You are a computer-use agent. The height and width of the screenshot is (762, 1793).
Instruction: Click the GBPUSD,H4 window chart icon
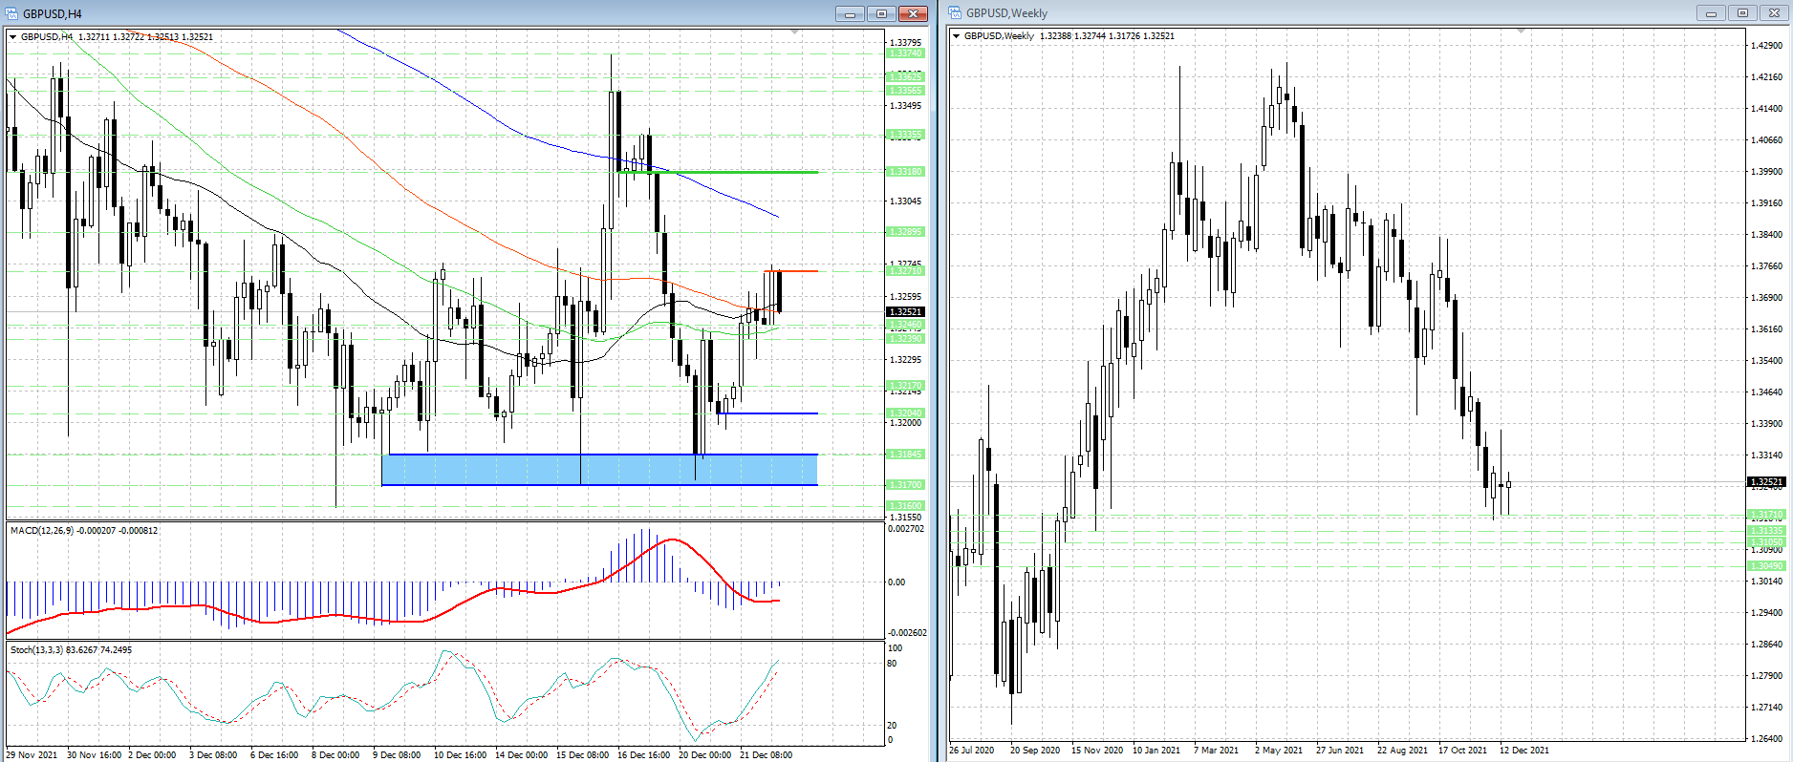click(x=12, y=13)
